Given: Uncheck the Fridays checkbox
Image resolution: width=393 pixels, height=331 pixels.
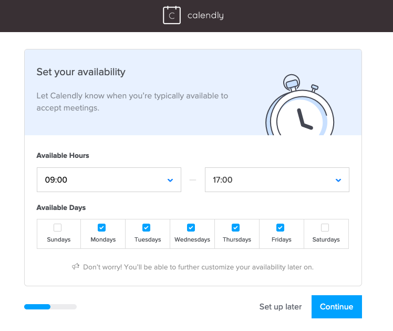Looking at the screenshot, I should tap(280, 228).
